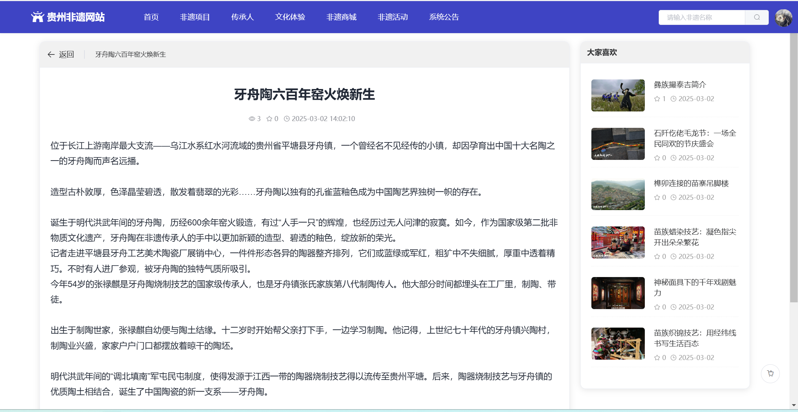The width and height of the screenshot is (798, 412).
Task: Click the 返回 back link
Action: coord(66,54)
